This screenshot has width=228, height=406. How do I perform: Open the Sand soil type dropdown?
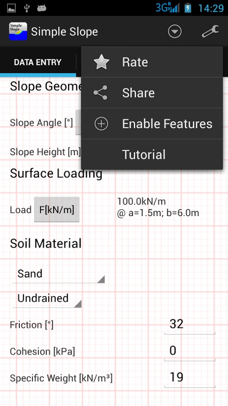[x=59, y=274]
